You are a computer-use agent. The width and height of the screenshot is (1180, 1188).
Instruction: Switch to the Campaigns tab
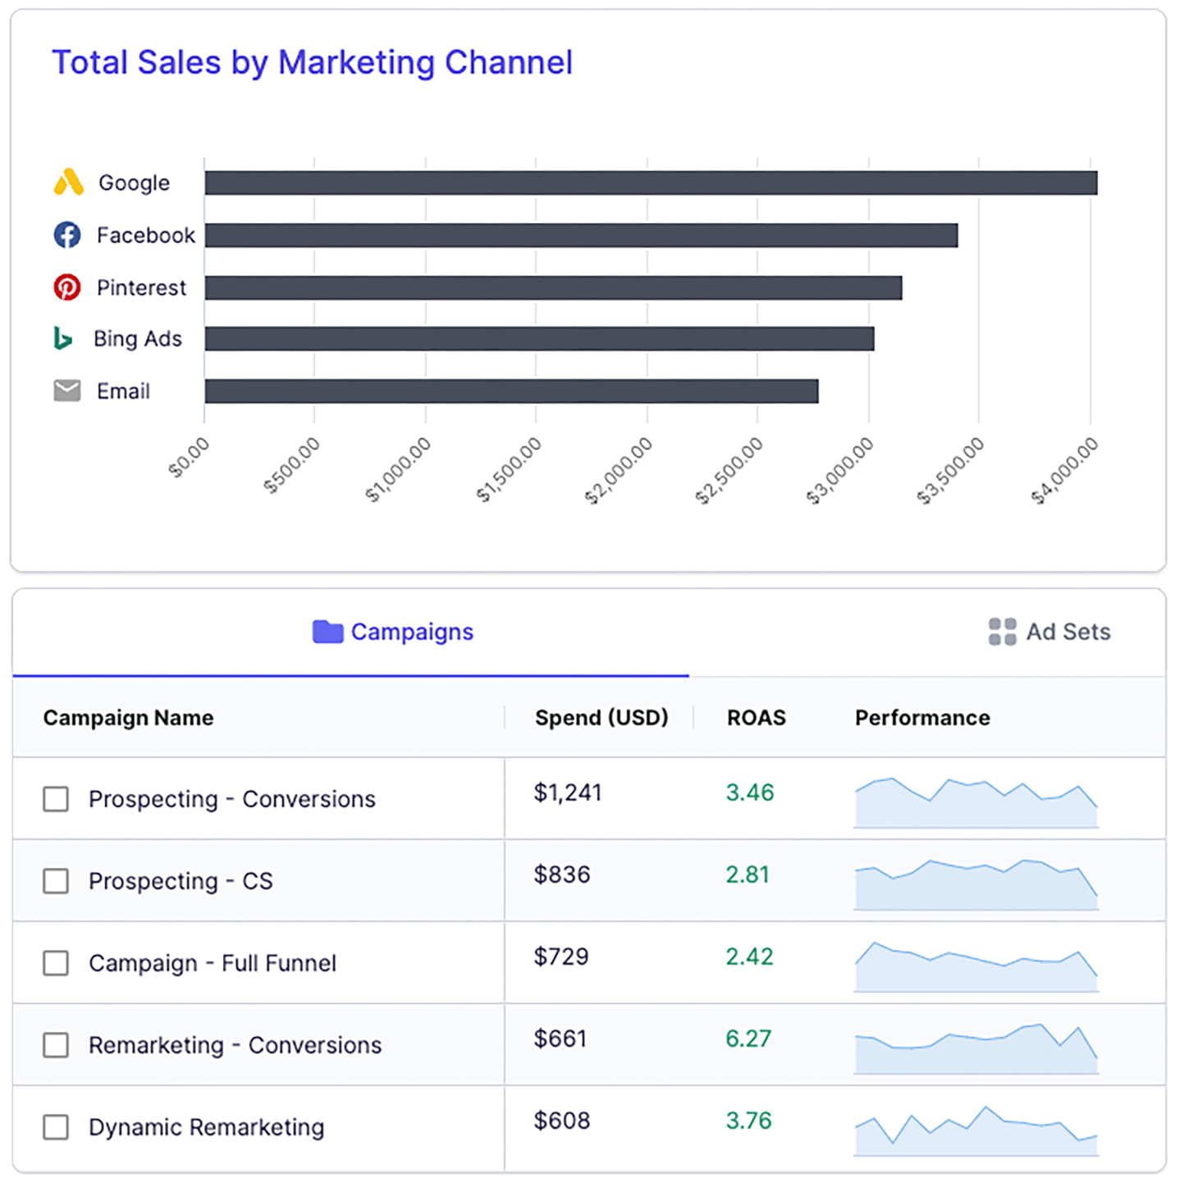tap(350, 632)
